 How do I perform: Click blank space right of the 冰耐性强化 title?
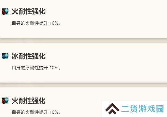pyautogui.click(x=106, y=56)
